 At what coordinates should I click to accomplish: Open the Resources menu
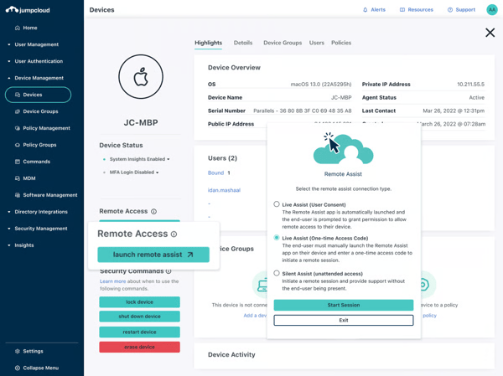(x=417, y=9)
